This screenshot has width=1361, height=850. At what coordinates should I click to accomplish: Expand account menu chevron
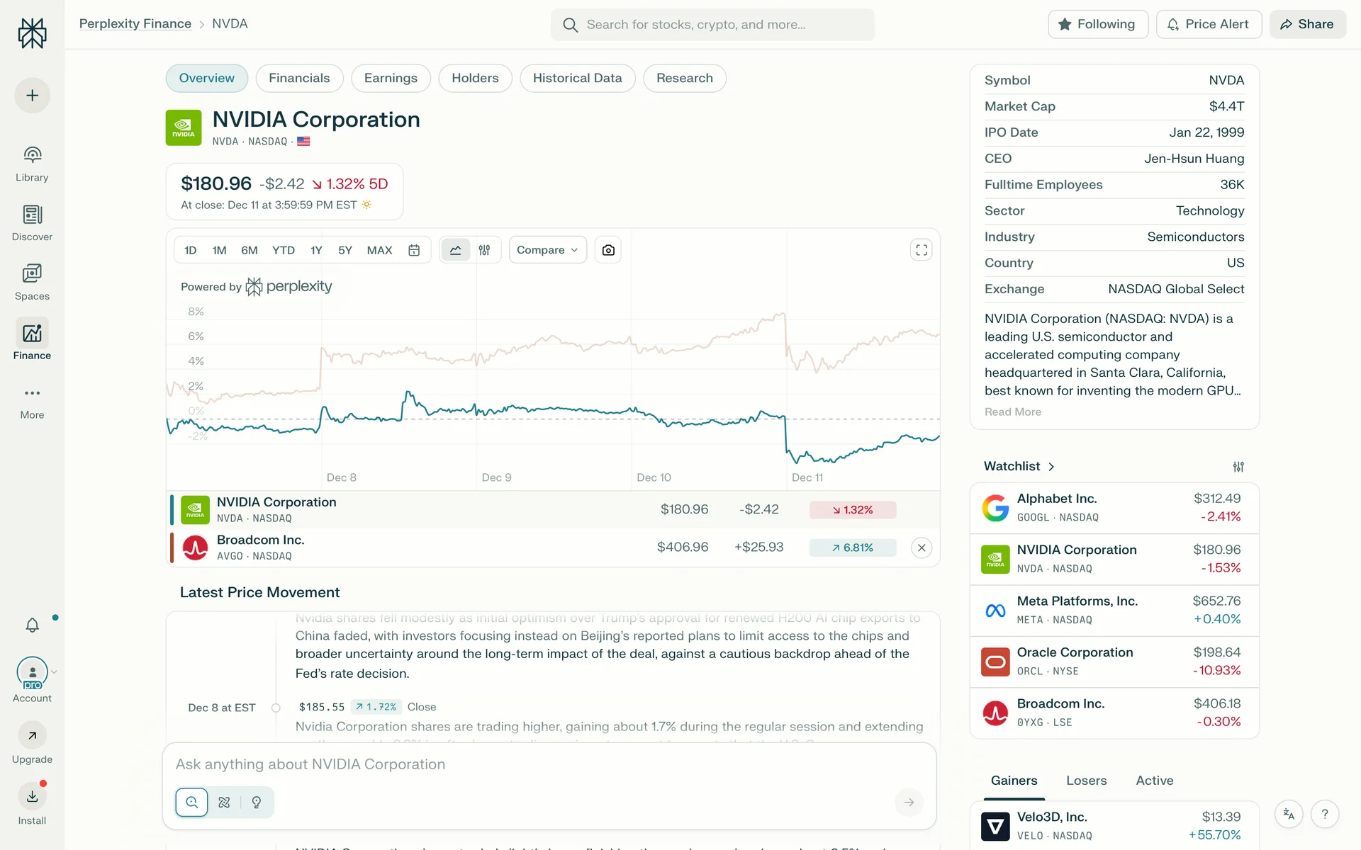55,671
